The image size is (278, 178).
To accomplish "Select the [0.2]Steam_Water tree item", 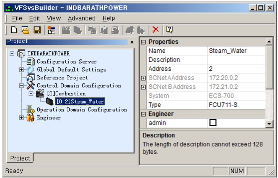I will tap(80, 102).
